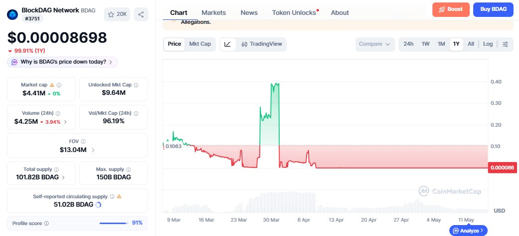Image resolution: width=519 pixels, height=236 pixels.
Task: Click the #3751 rank badge
Action: (32, 19)
